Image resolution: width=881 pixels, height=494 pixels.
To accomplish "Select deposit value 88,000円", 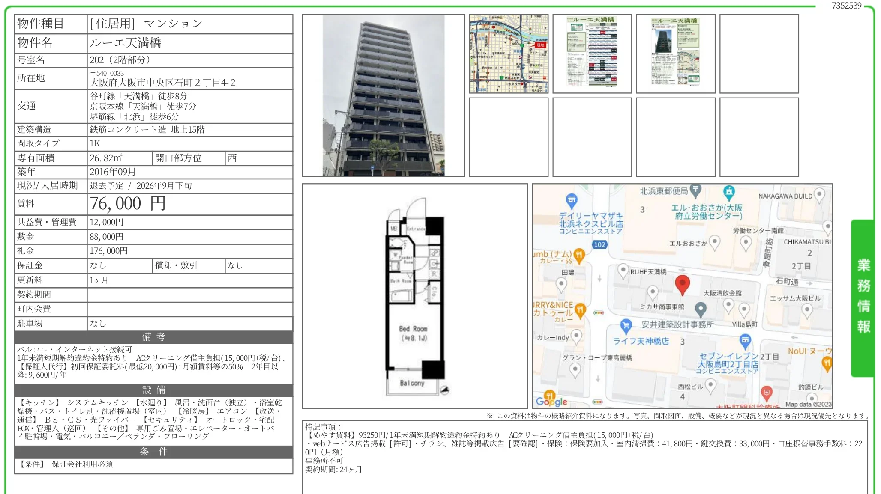I will point(107,237).
